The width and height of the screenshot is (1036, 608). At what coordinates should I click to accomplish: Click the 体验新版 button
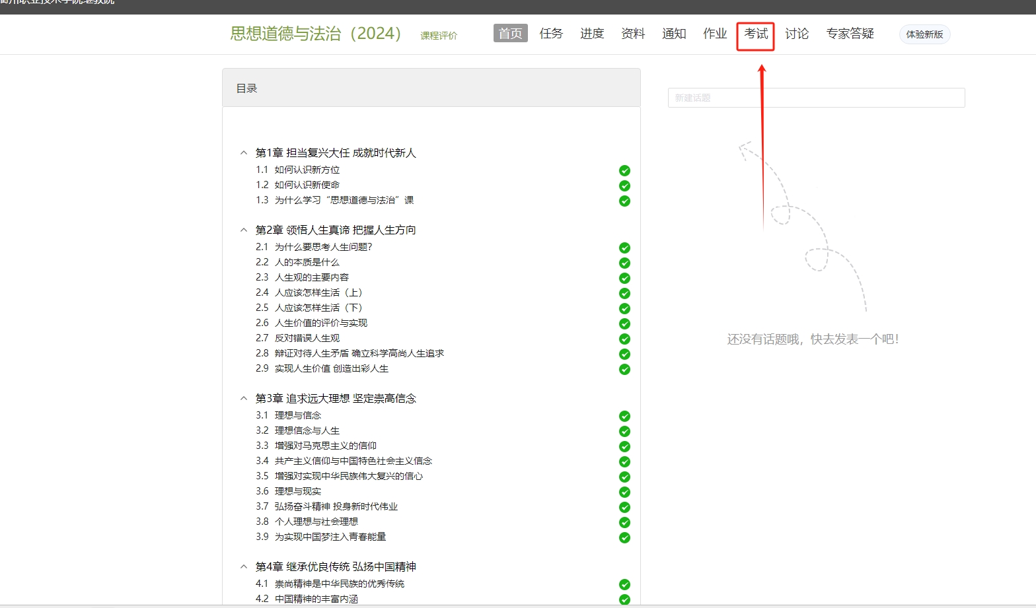pos(924,34)
